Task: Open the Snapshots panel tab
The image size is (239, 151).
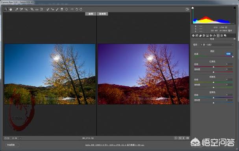Action: [x=225, y=36]
